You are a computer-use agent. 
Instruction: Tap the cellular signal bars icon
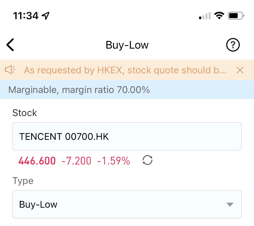[x=205, y=16]
